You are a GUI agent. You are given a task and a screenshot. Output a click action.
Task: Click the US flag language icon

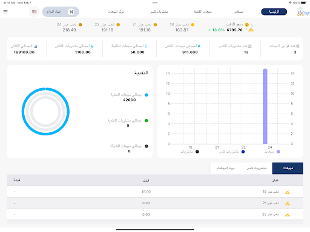click(35, 12)
